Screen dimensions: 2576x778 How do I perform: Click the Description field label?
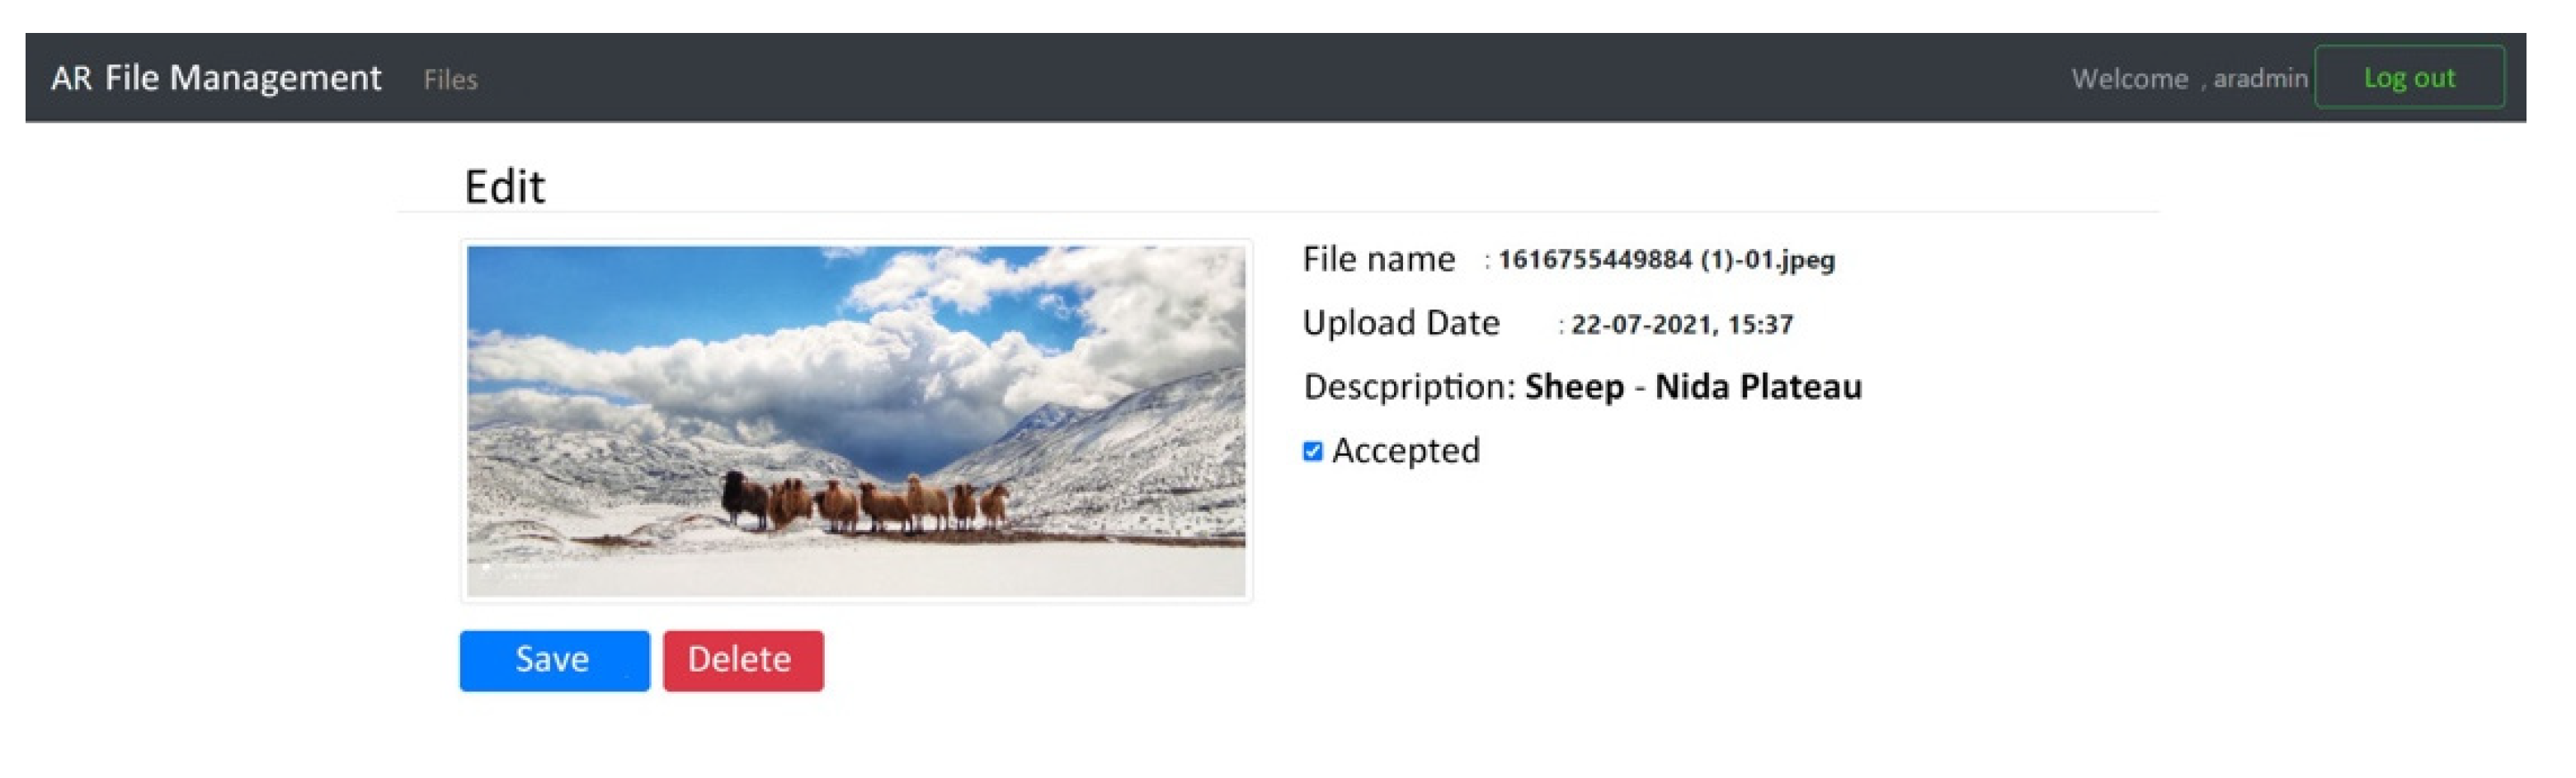(1409, 387)
